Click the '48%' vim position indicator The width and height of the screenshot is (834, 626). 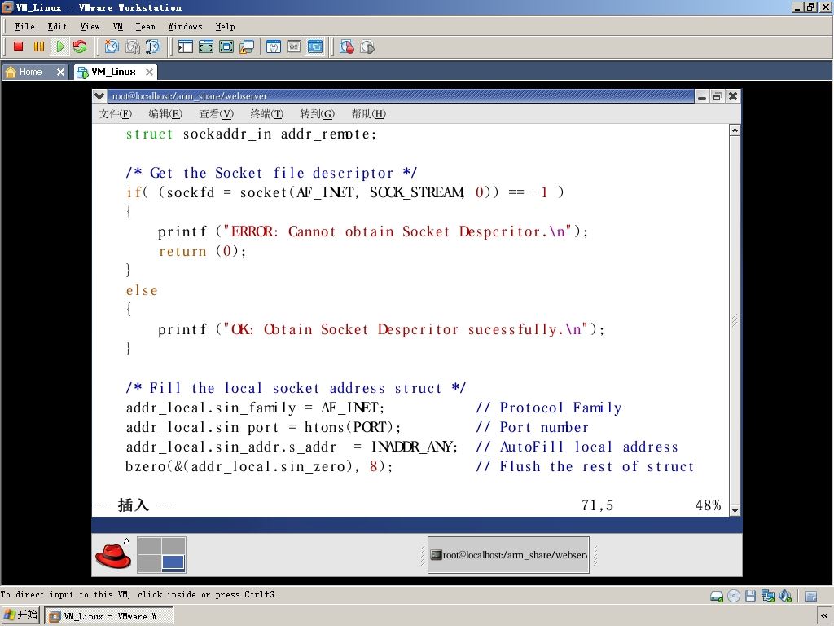tap(708, 505)
